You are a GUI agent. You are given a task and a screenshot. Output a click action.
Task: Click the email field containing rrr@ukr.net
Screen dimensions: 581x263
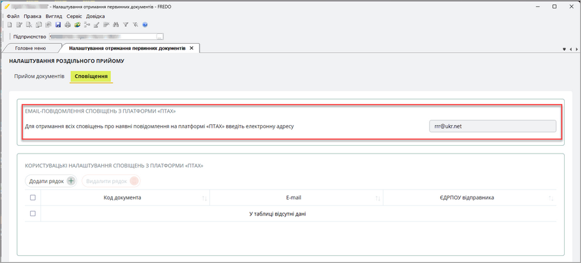pyautogui.click(x=492, y=126)
